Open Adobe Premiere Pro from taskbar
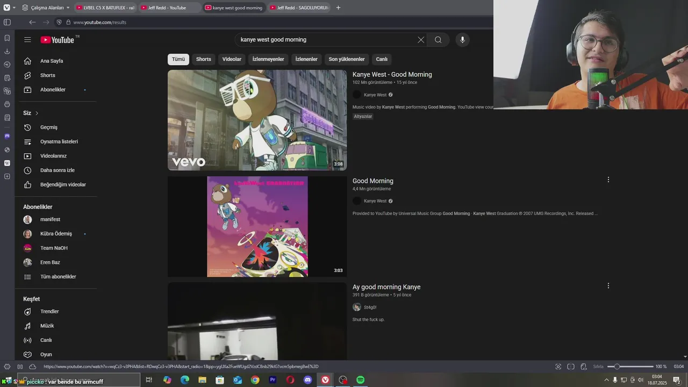688x387 pixels. [273, 380]
